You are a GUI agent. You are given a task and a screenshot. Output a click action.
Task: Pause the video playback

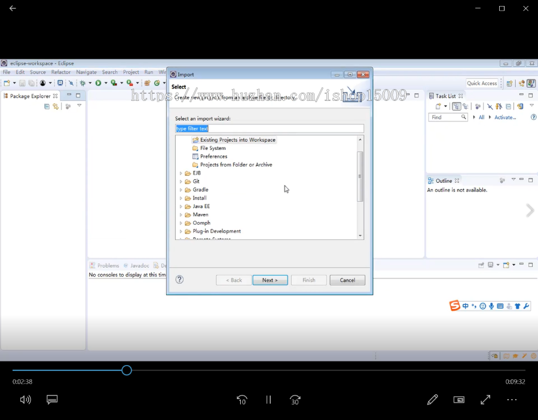point(268,400)
